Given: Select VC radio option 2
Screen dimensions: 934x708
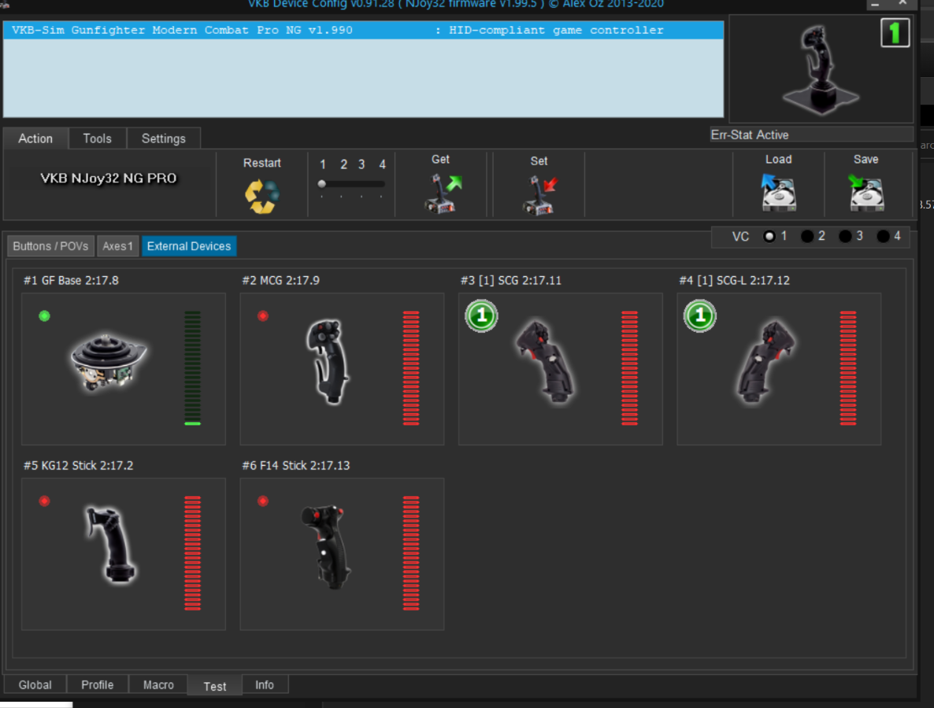Looking at the screenshot, I should (x=807, y=236).
